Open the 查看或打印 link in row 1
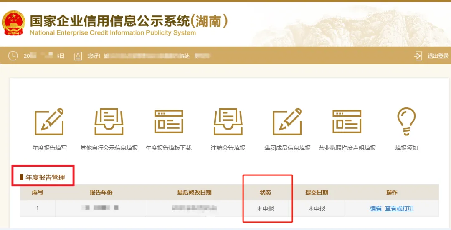This screenshot has width=451, height=230. (399, 208)
